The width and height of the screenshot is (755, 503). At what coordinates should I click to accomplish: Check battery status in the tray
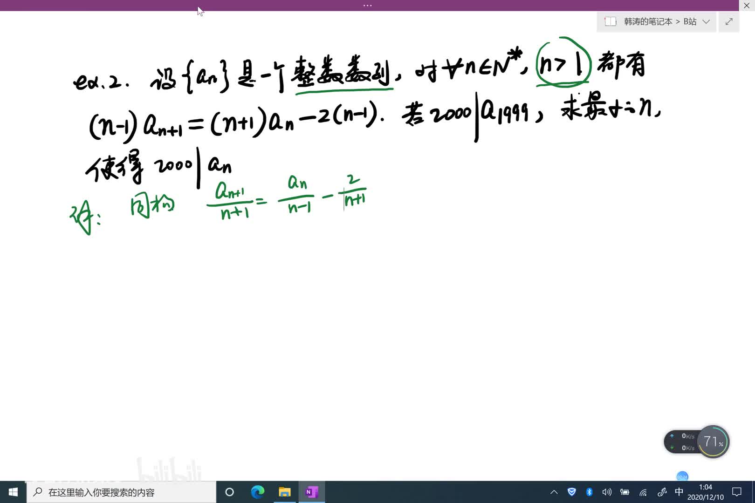(x=625, y=492)
